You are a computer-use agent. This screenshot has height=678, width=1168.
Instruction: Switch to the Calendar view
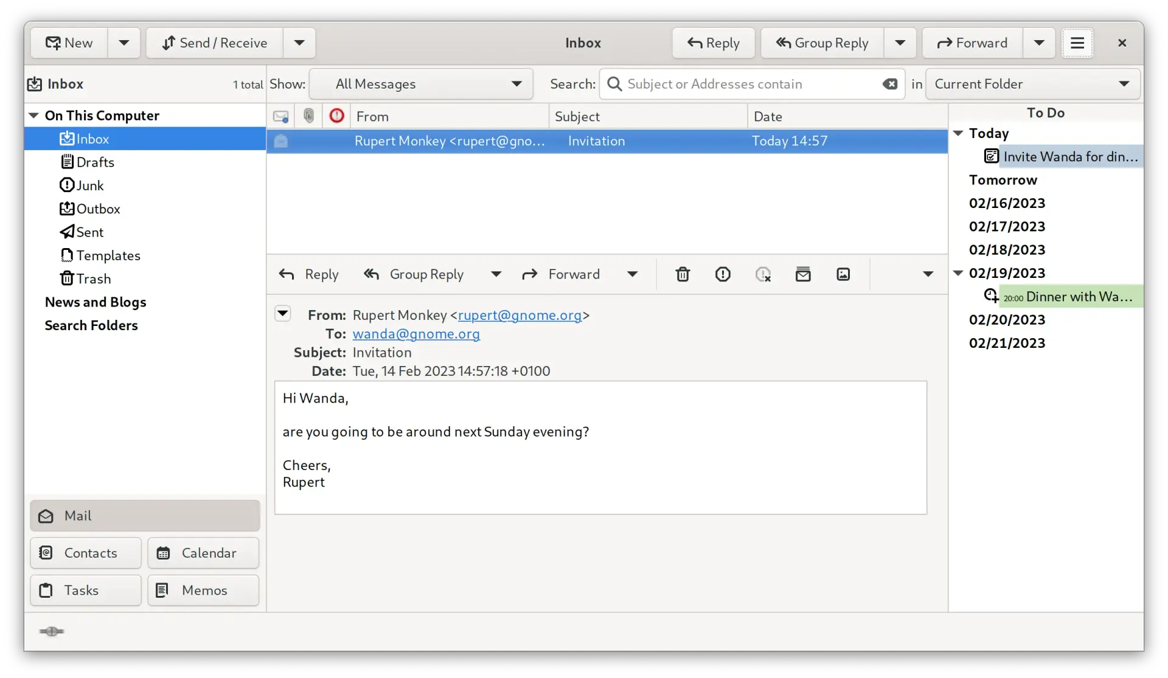pos(203,553)
